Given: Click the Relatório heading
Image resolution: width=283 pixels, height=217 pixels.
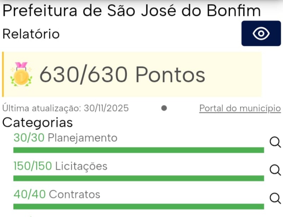Looking at the screenshot, I should tap(31, 34).
